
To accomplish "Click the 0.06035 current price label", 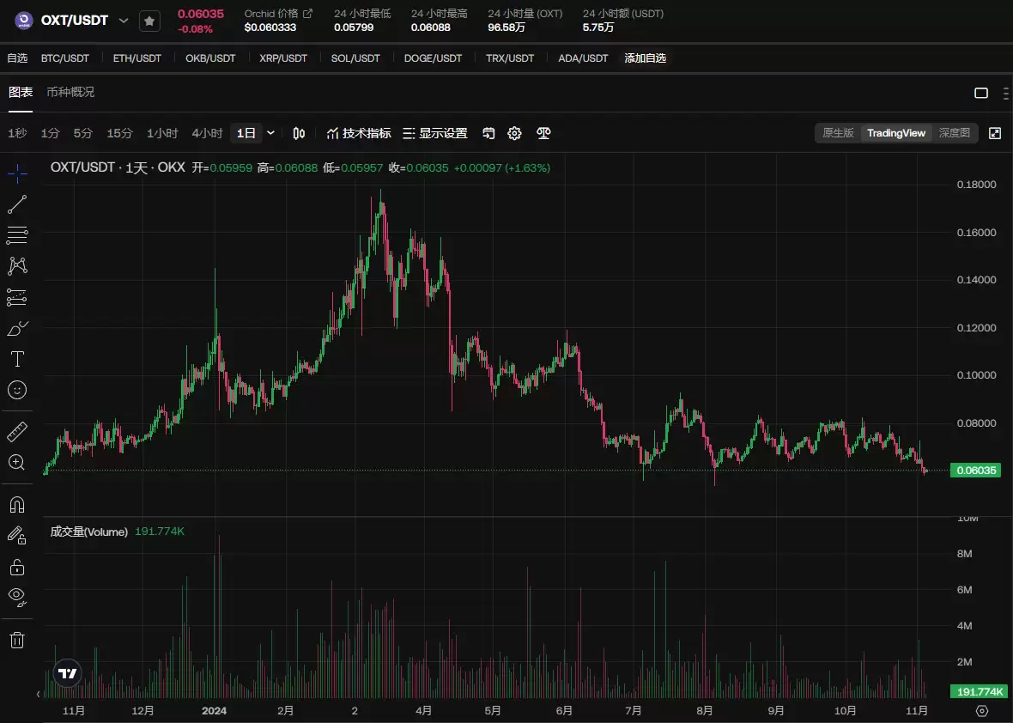I will point(976,471).
